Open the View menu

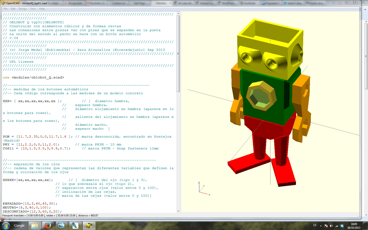click(33, 9)
